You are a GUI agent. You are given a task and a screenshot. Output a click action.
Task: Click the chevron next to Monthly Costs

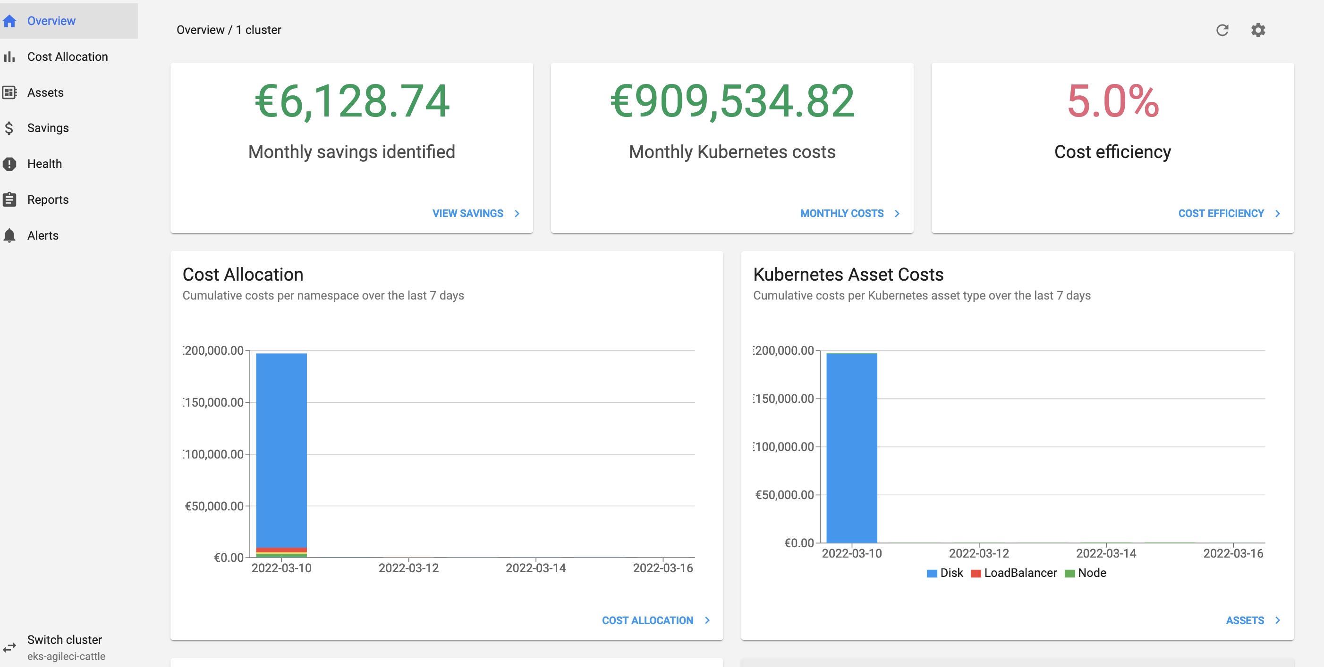(897, 214)
